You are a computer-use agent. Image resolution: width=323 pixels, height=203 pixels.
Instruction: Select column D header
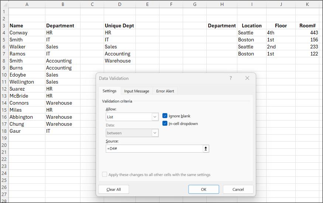[120, 4]
